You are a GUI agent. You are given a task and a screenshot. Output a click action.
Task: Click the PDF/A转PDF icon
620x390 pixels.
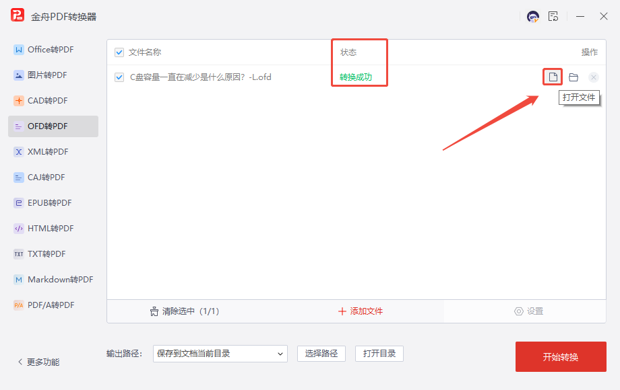coord(19,305)
